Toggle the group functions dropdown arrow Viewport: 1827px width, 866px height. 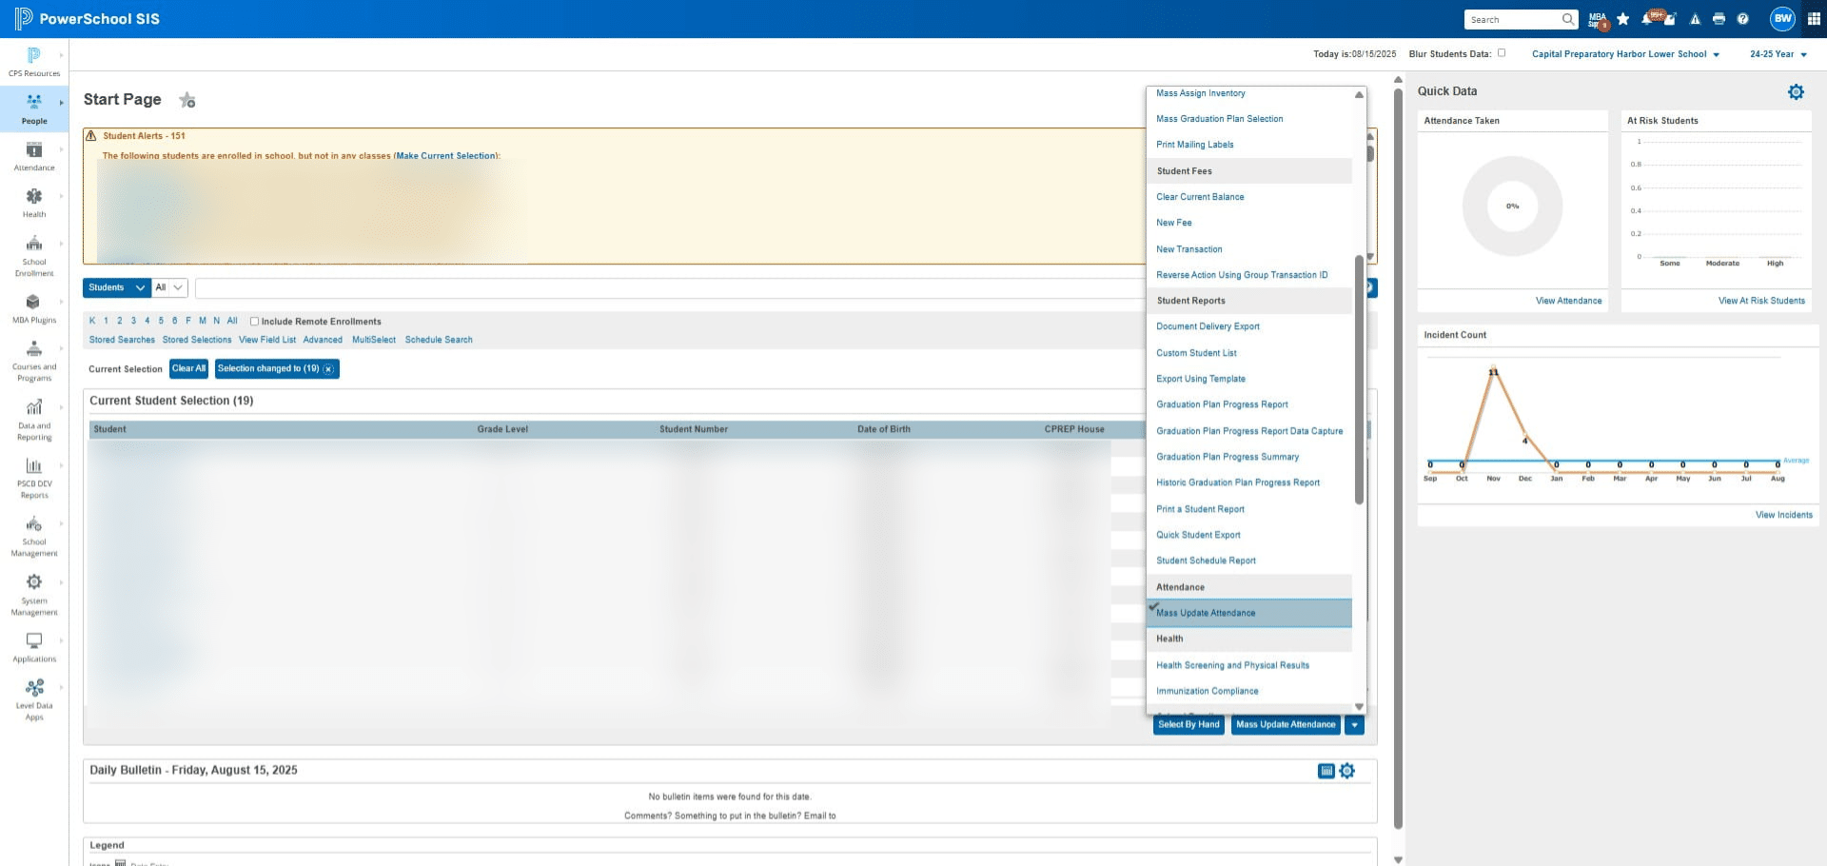[1354, 725]
